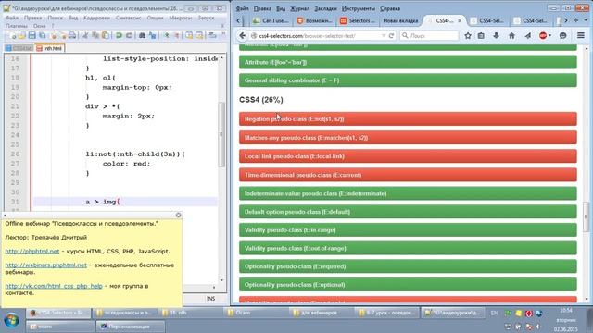593x333 pixels.
Task: Expand the Notepad++ toolbar overflow chevron
Action: click(223, 34)
